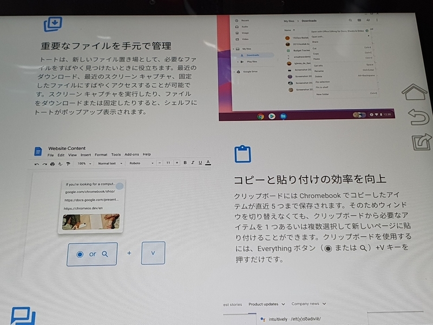This screenshot has width=433, height=325.
Task: Open the File menu in Docs
Action: [50, 155]
